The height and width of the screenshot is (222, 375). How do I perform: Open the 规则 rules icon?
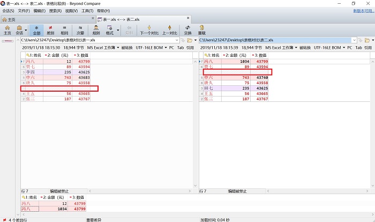pyautogui.click(x=96, y=30)
